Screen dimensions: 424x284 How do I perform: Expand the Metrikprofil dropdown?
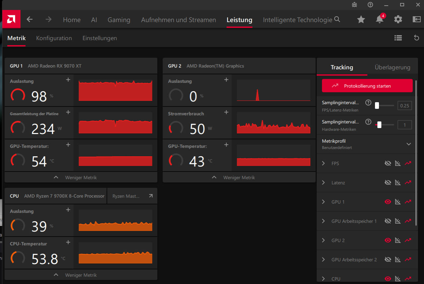pyautogui.click(x=409, y=144)
